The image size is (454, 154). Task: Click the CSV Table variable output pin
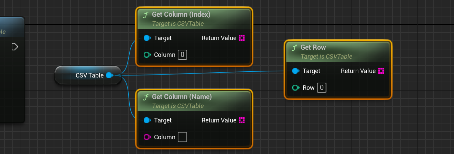pos(109,75)
